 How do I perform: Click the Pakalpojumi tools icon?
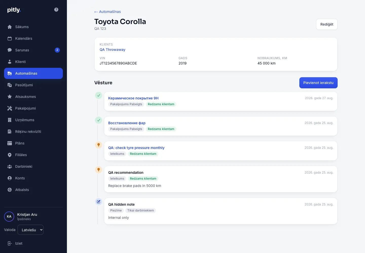tap(10, 108)
